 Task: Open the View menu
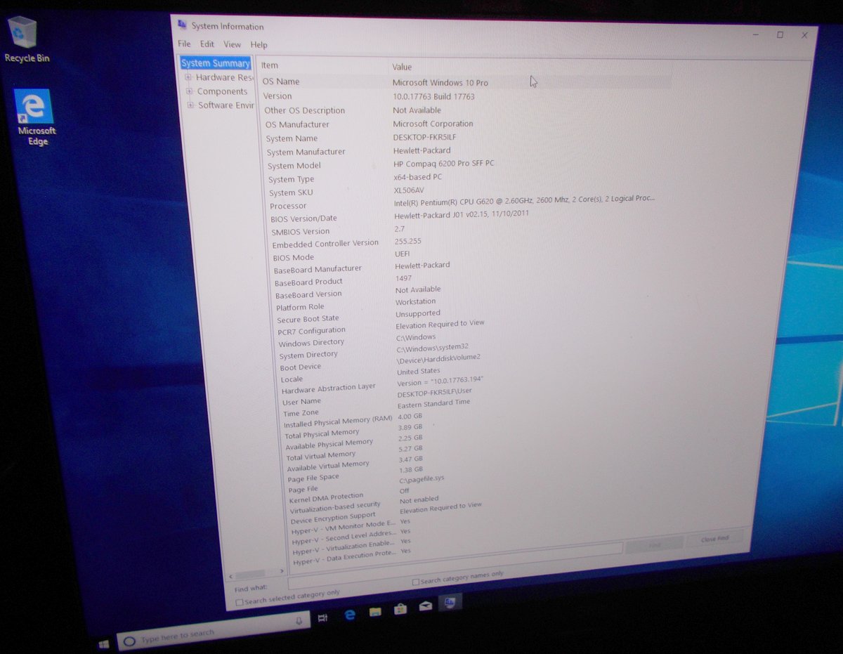(x=232, y=44)
